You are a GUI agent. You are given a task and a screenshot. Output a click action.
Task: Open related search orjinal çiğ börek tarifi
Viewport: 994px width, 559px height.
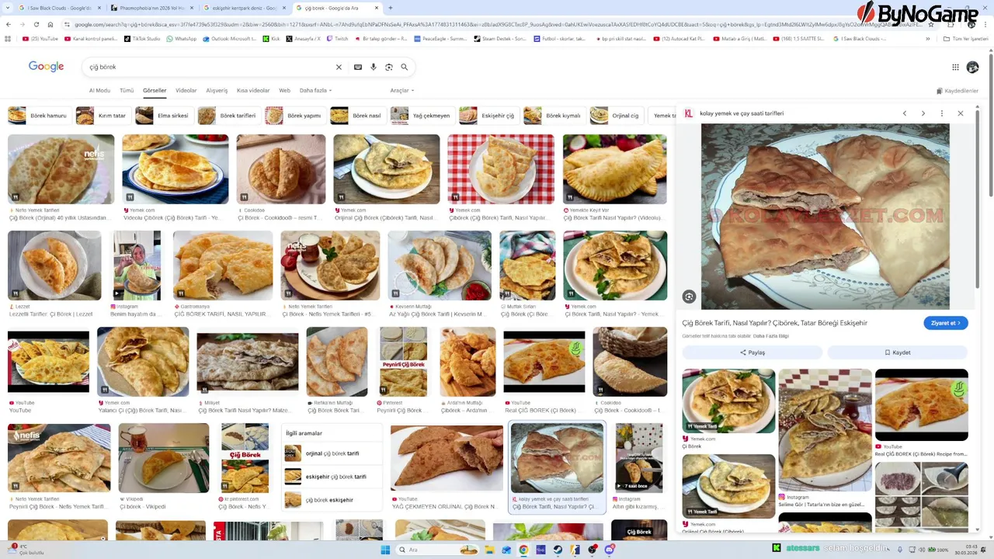pyautogui.click(x=332, y=453)
